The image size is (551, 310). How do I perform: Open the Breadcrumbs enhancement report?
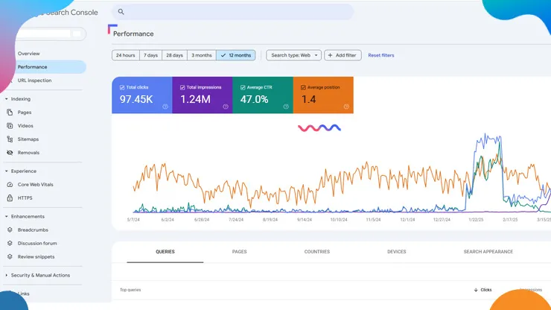[33, 230]
